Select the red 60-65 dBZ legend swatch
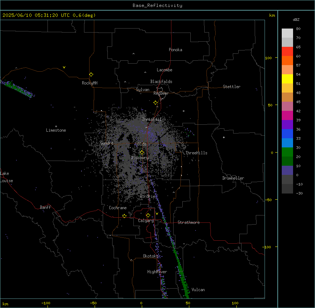315x308 pixels. point(287,52)
